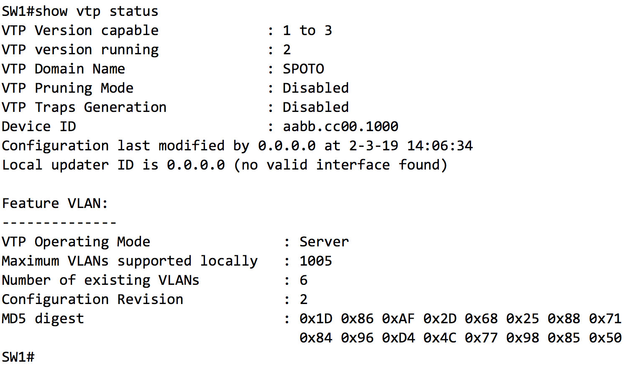Click the last MD5 byte 0x50
This screenshot has height=365, width=630.
pos(605,338)
